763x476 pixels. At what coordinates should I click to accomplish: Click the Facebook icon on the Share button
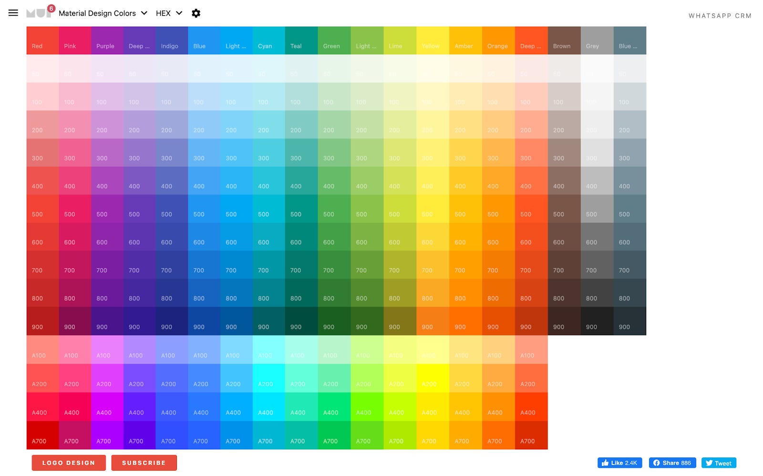(657, 462)
